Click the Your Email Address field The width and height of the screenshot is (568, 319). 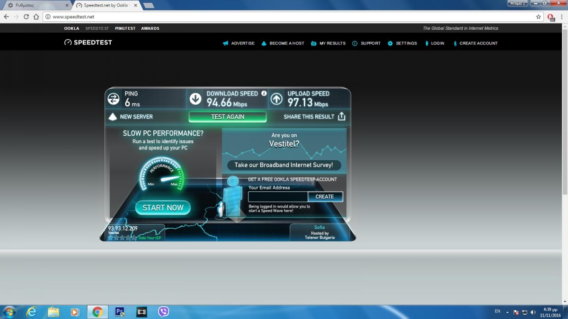pyautogui.click(x=278, y=197)
